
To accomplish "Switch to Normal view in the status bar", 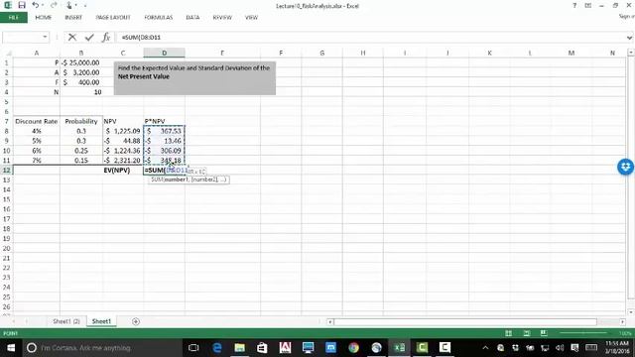I will 509,333.
